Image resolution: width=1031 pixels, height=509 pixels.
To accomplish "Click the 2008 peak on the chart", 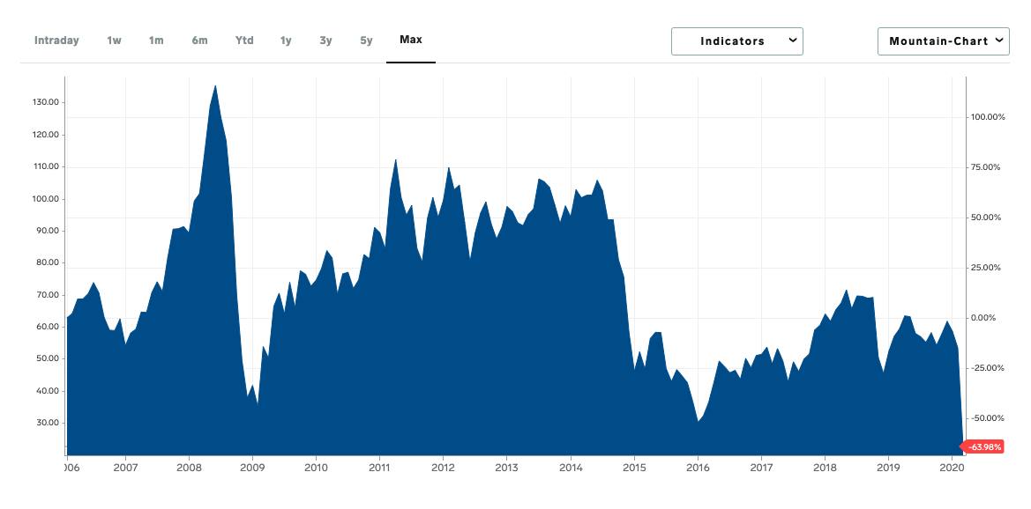I will point(216,86).
